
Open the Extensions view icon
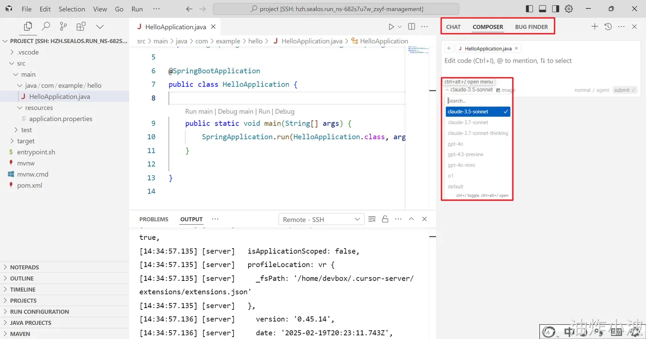click(81, 26)
